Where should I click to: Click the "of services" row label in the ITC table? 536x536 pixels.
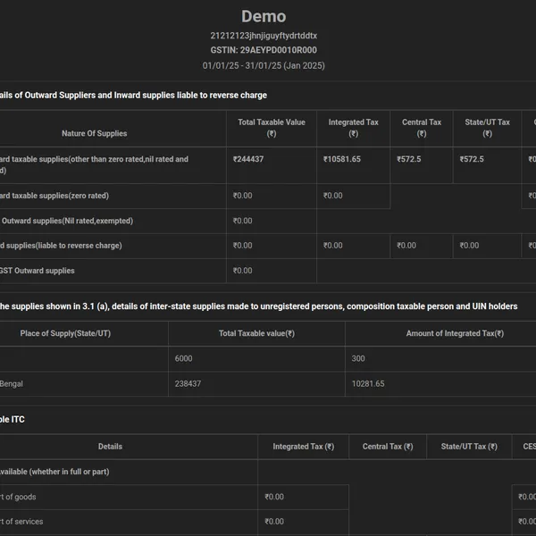[21, 522]
